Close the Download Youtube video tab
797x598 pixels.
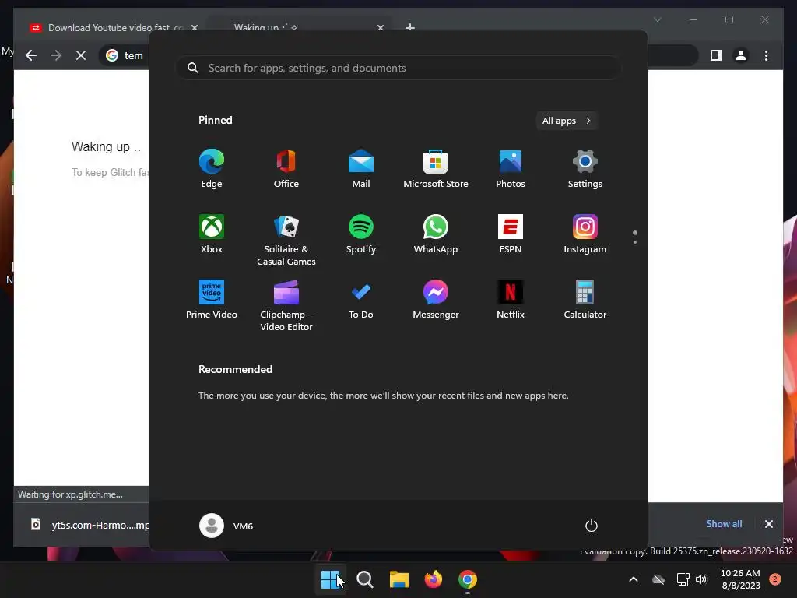click(194, 28)
